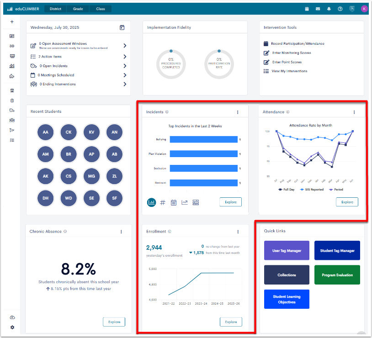Image resolution: width=372 pixels, height=338 pixels.
Task: Open the Chronic Absence three-dot menu
Action: point(121,232)
